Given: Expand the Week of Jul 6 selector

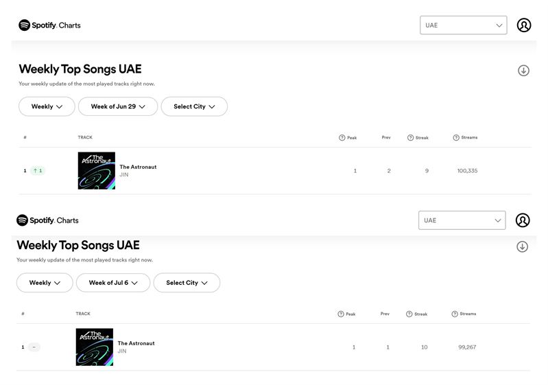Looking at the screenshot, I should (x=113, y=283).
